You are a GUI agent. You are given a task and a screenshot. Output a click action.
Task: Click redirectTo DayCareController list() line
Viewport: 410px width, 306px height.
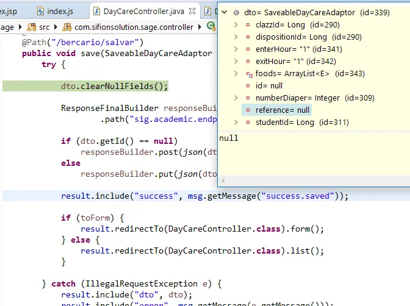point(202,251)
